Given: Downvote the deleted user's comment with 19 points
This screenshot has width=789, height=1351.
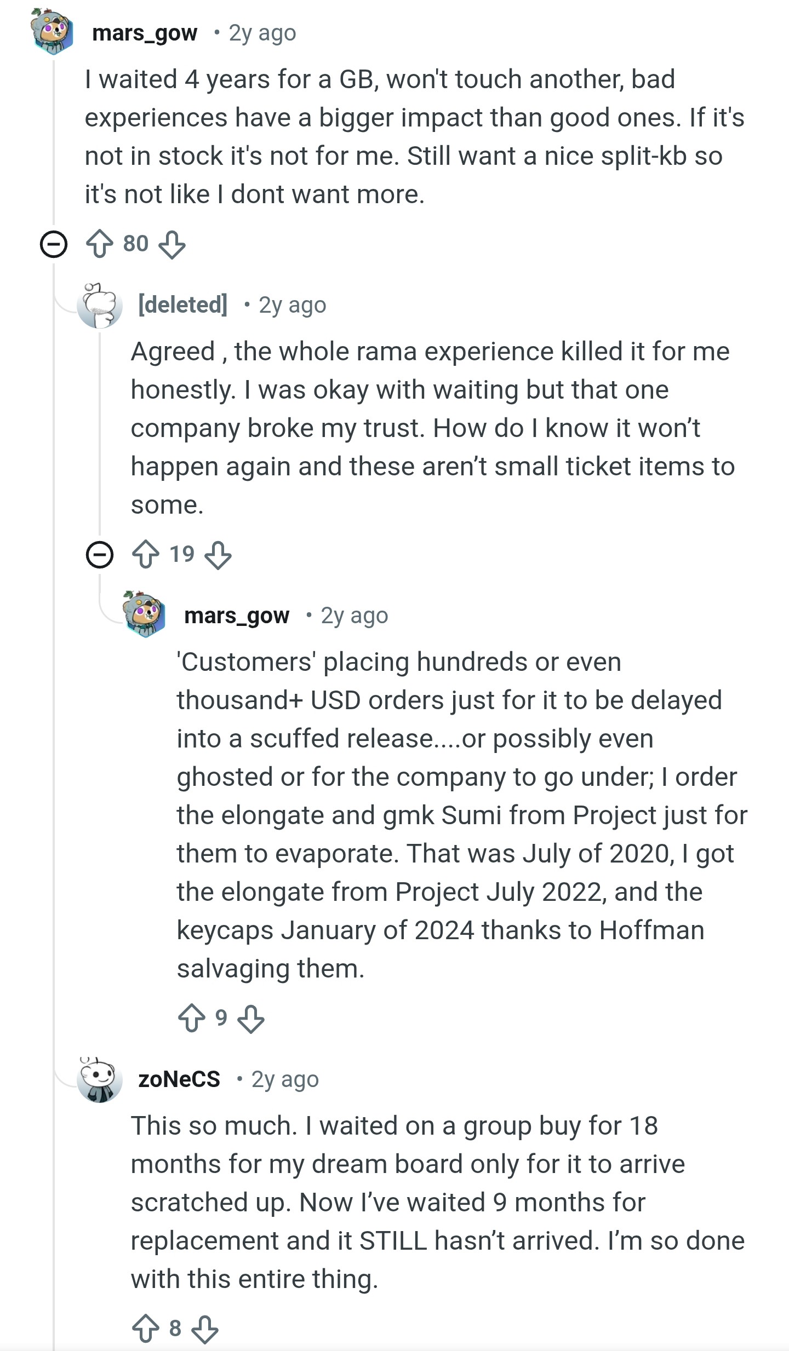Looking at the screenshot, I should pyautogui.click(x=218, y=555).
